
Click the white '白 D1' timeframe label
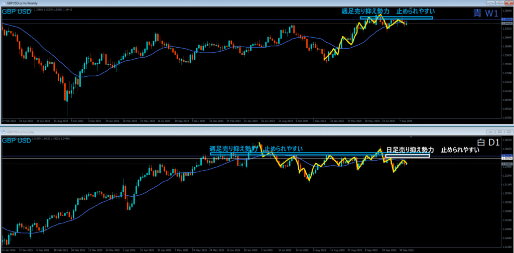[486, 143]
